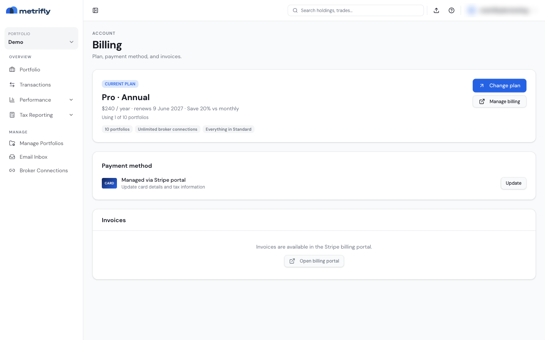Click Update payment method button
545x340 pixels.
click(x=514, y=183)
